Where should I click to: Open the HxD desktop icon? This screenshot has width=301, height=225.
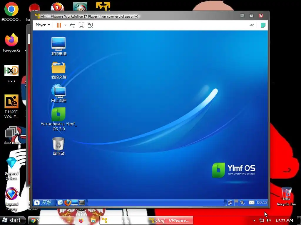point(11,74)
